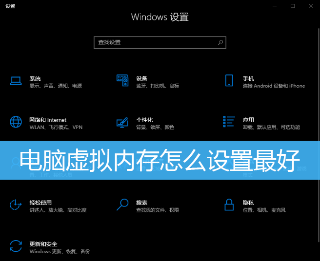The height and width of the screenshot is (261, 320).
Task: Click the 搜索 magnifier category icon
Action: point(122,205)
